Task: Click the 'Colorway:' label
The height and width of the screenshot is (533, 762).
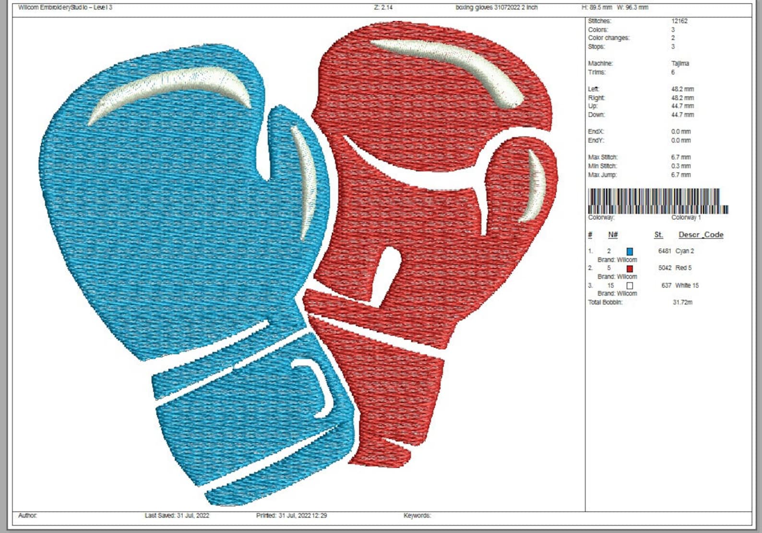Action: 601,218
